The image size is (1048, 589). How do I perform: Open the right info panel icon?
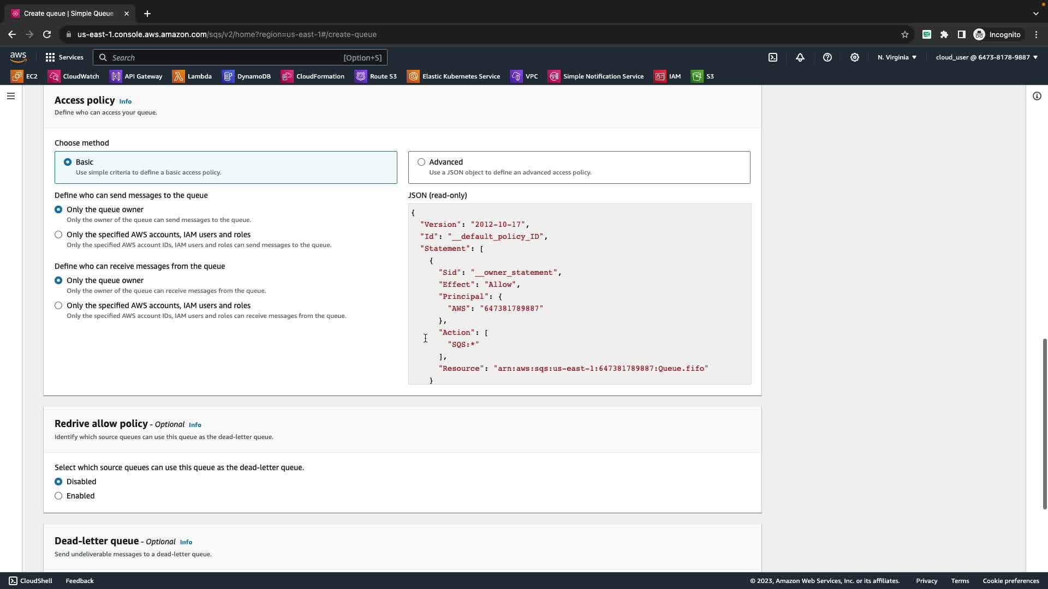pyautogui.click(x=1037, y=96)
